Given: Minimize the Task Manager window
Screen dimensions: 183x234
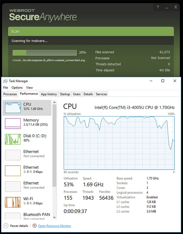Looking at the screenshot, I should pos(151,81).
